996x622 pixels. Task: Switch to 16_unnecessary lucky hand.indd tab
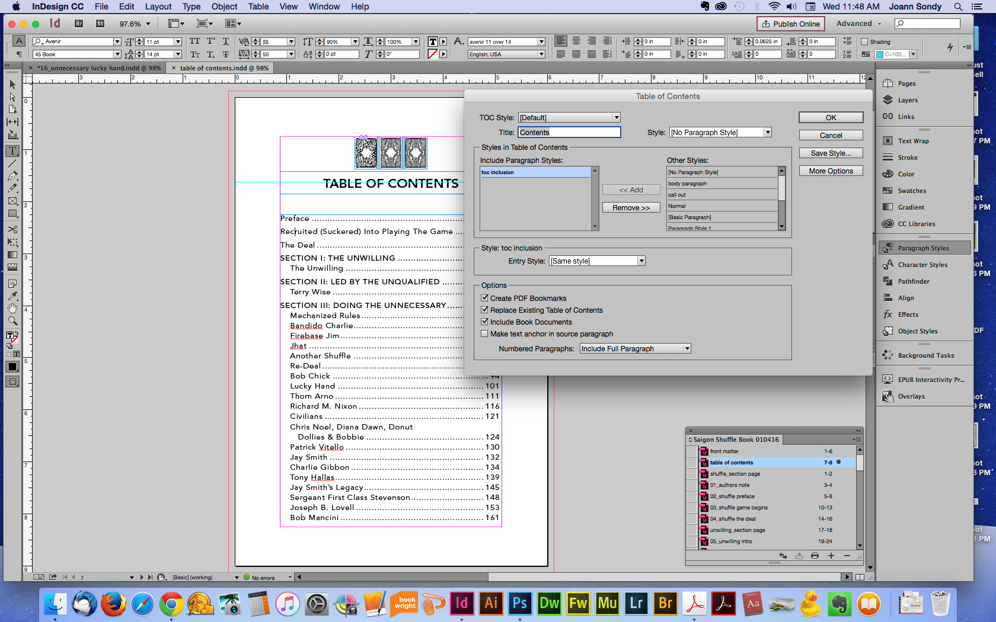(98, 68)
